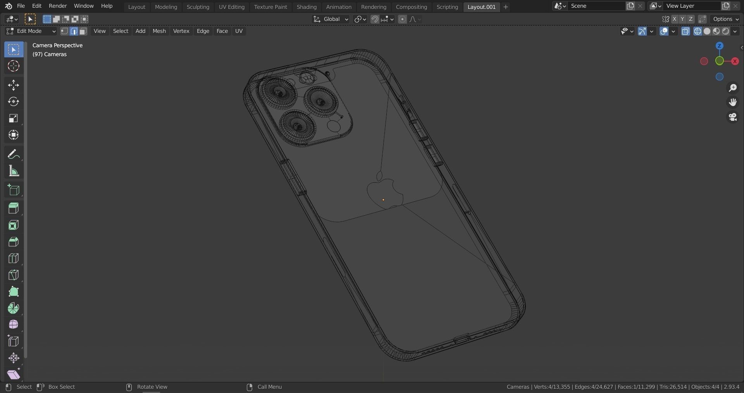Switch to wireframe shading mode

(x=697, y=31)
